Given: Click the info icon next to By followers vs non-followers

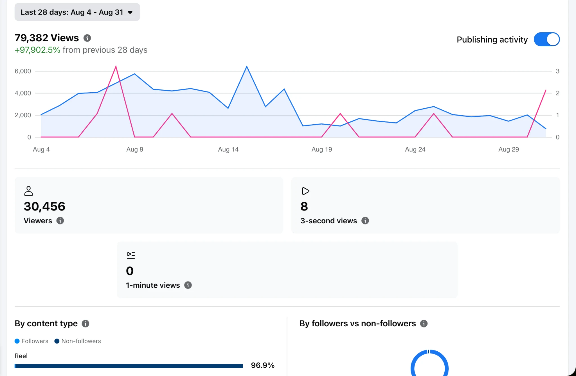Looking at the screenshot, I should click(424, 324).
